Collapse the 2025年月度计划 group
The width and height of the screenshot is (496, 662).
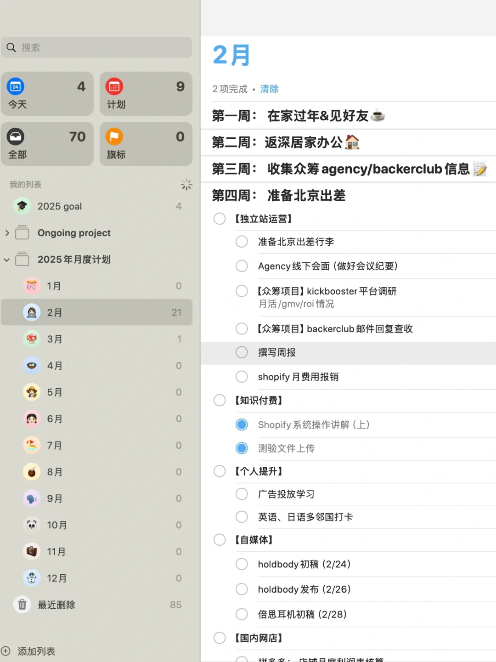[7, 260]
